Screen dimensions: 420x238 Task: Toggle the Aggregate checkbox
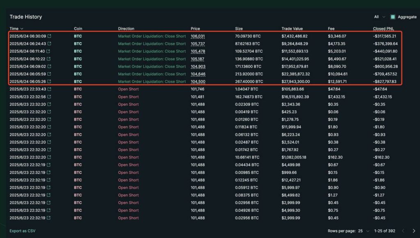coord(393,17)
